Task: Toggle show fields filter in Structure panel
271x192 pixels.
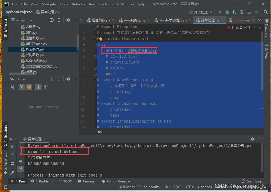Action: pyautogui.click(x=29, y=87)
